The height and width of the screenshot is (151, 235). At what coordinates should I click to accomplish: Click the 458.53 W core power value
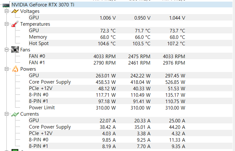pyautogui.click(x=106, y=82)
